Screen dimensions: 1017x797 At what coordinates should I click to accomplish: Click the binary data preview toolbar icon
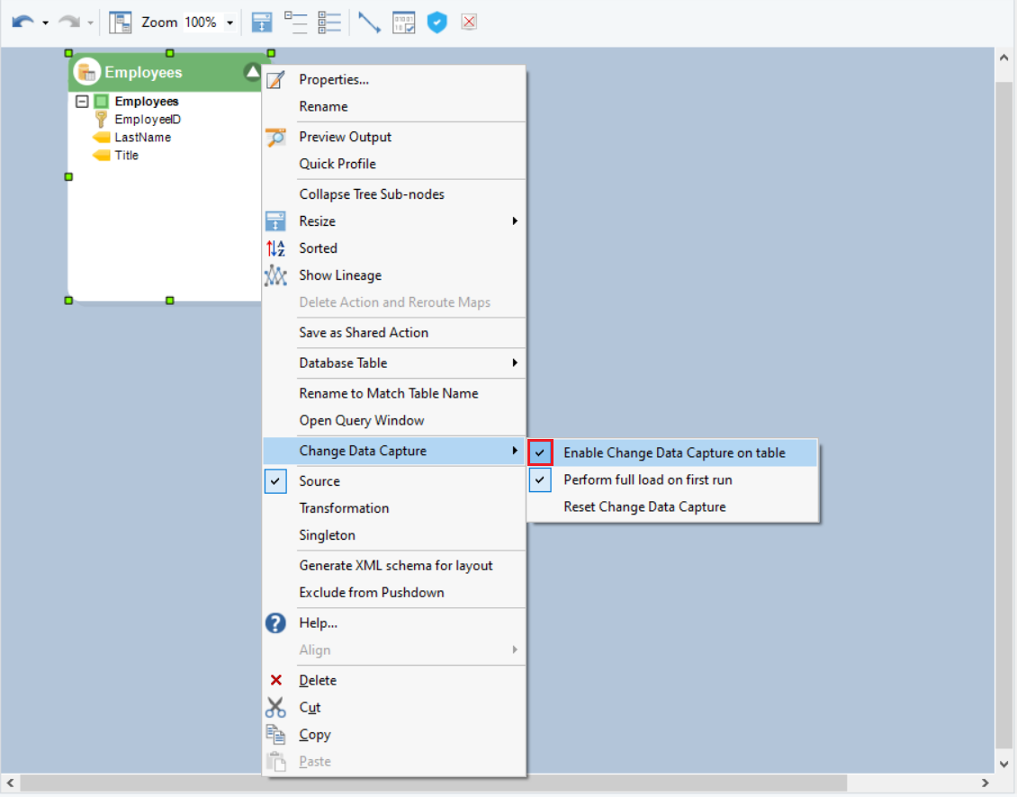tap(403, 22)
